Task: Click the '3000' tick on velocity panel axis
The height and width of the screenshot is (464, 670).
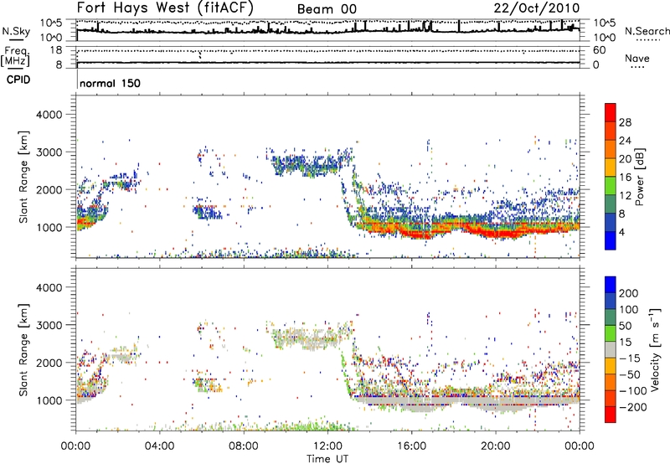Action: tap(49, 325)
